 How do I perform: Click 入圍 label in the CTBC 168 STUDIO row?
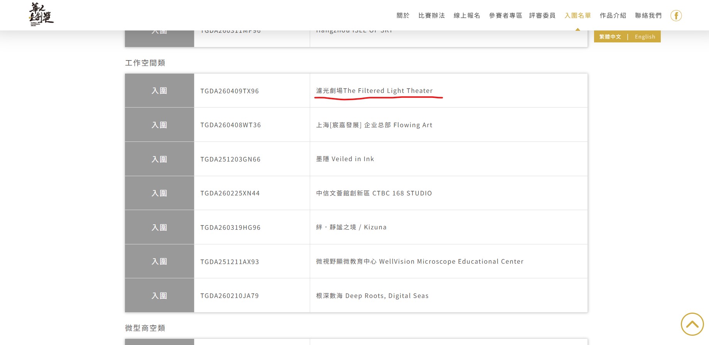[x=159, y=193]
